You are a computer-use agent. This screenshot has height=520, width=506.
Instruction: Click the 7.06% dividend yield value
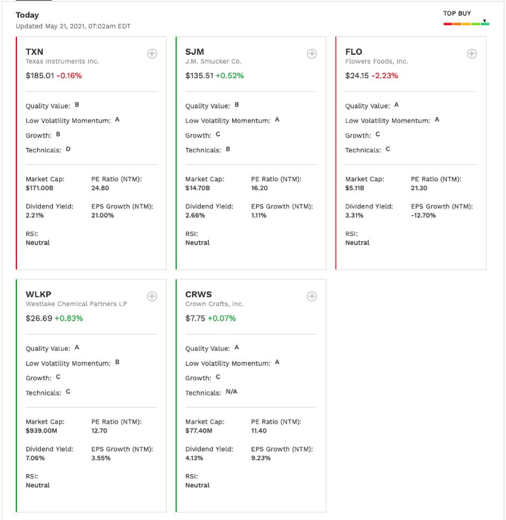pyautogui.click(x=35, y=458)
